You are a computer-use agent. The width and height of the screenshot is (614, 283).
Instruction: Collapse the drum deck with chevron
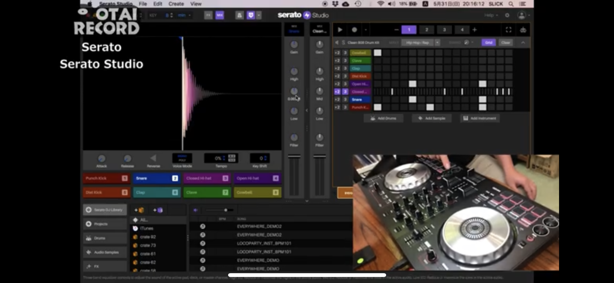(523, 43)
